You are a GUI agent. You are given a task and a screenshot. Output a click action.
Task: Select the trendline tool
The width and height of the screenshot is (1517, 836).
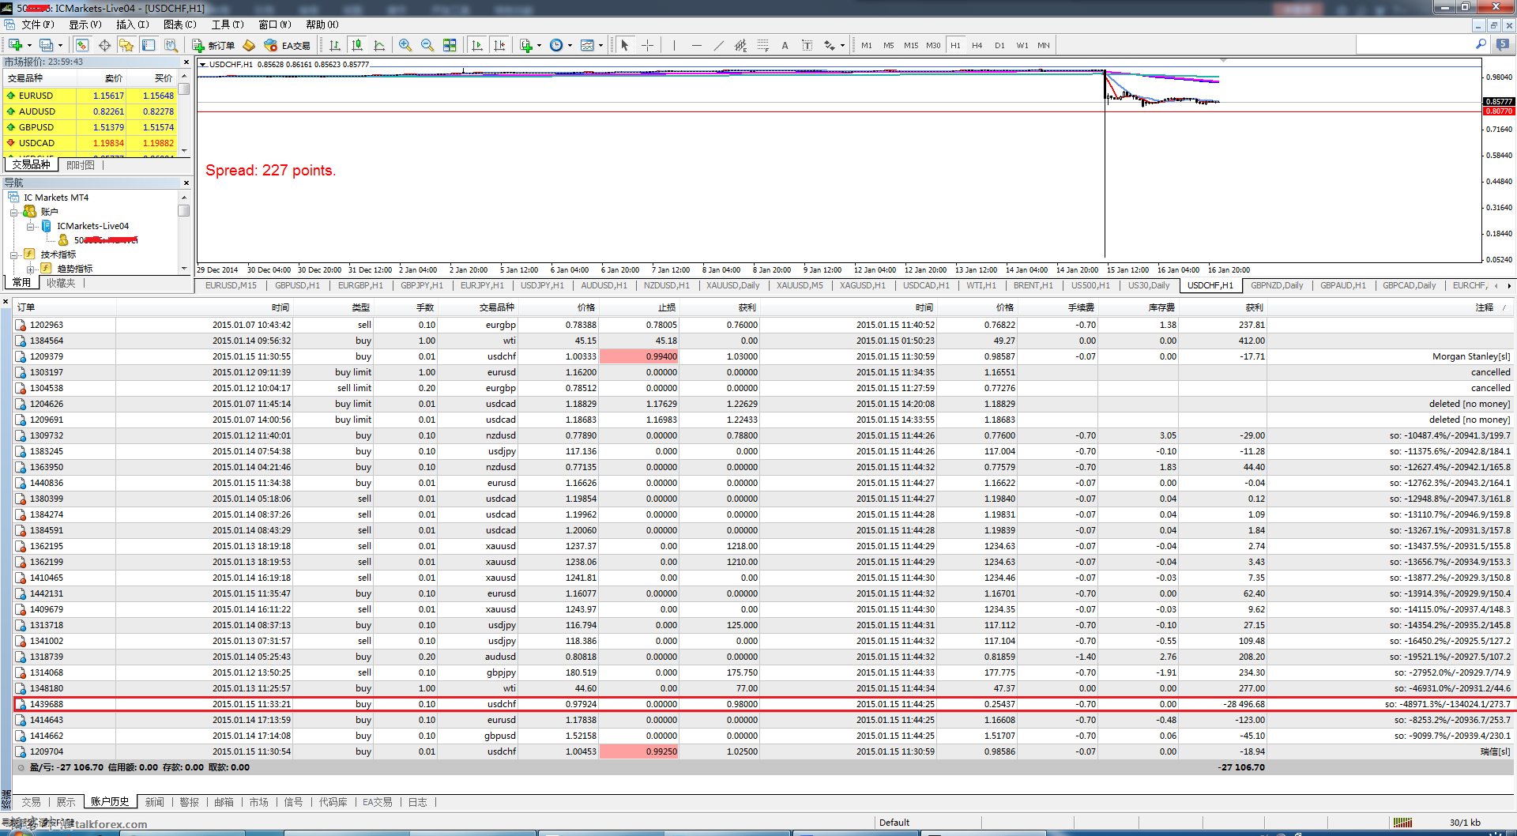(718, 45)
